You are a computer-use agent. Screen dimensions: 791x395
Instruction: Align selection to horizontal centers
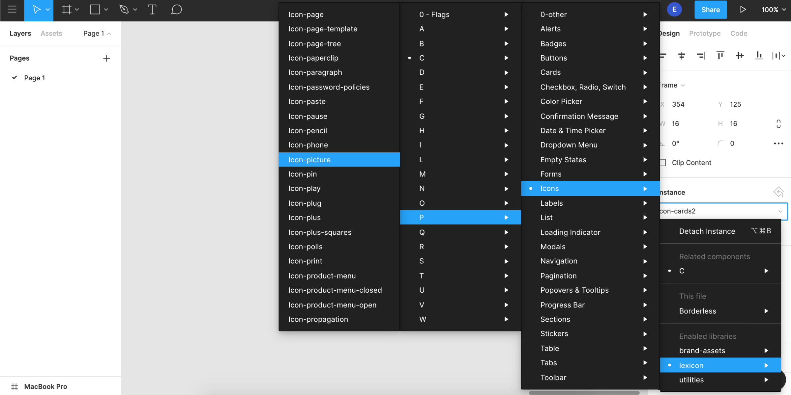(682, 56)
